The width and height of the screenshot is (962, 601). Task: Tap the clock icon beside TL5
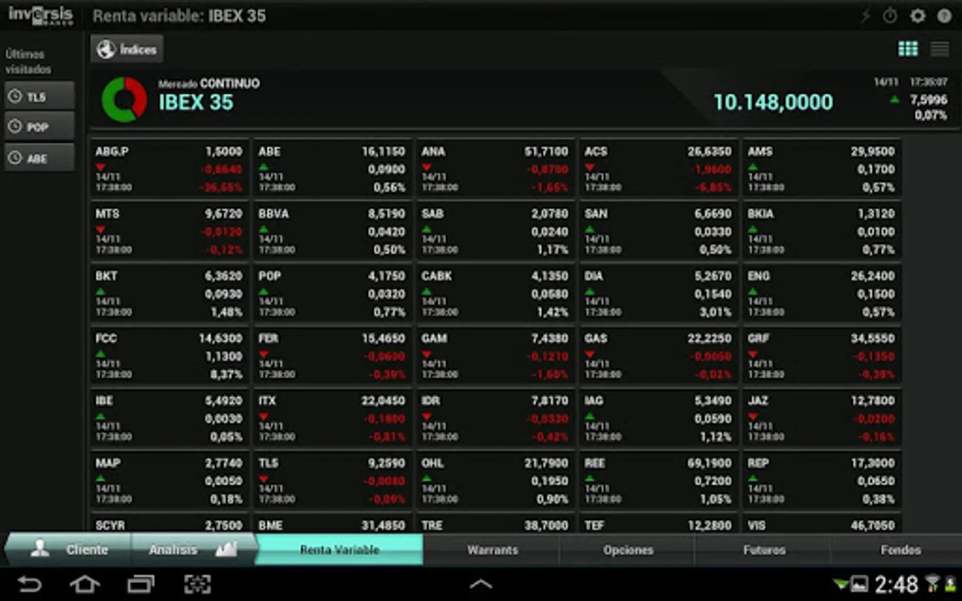click(15, 96)
